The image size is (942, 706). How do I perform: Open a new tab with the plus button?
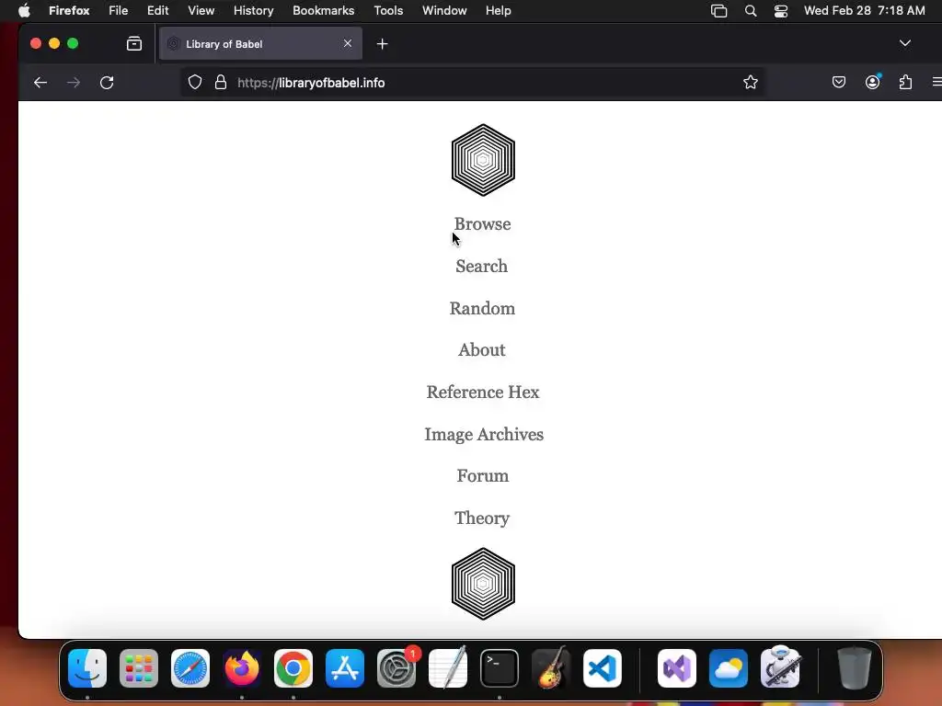pos(382,44)
